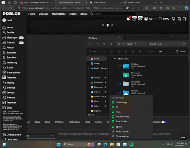Click Discover in Roblox top navigation
Image resolution: width=190 pixels, height=148 pixels.
click(x=43, y=14)
